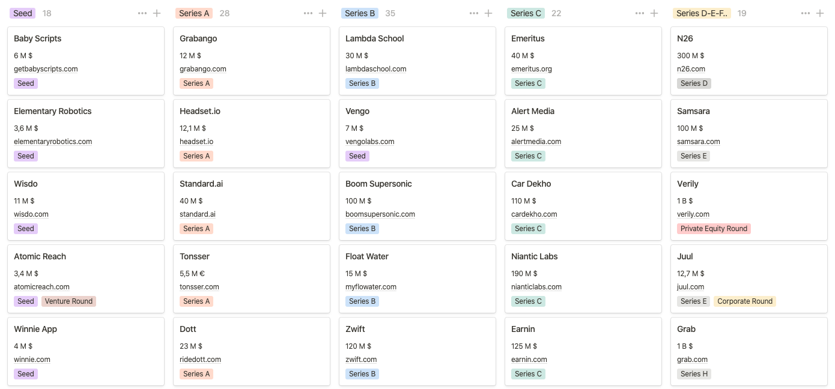835x389 pixels.
Task: Visit the wisdo.com link
Action: (31, 214)
